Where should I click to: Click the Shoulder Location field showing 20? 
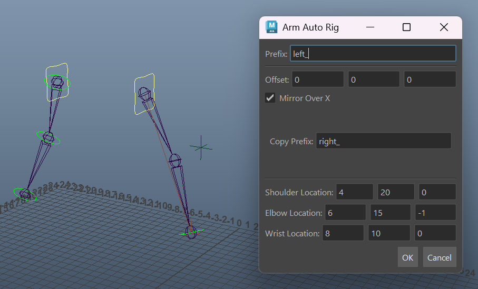(x=396, y=192)
